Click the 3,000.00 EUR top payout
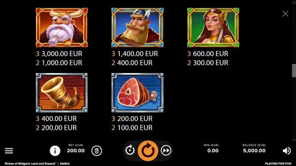This screenshot has height=166, width=296. (x=62, y=54)
